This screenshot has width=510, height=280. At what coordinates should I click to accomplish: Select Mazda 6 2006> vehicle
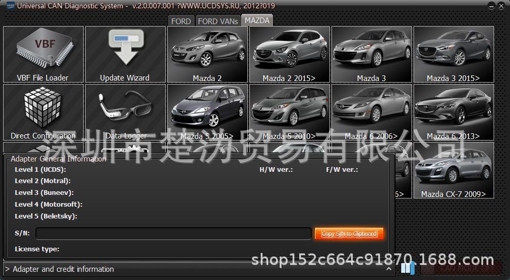[371, 112]
